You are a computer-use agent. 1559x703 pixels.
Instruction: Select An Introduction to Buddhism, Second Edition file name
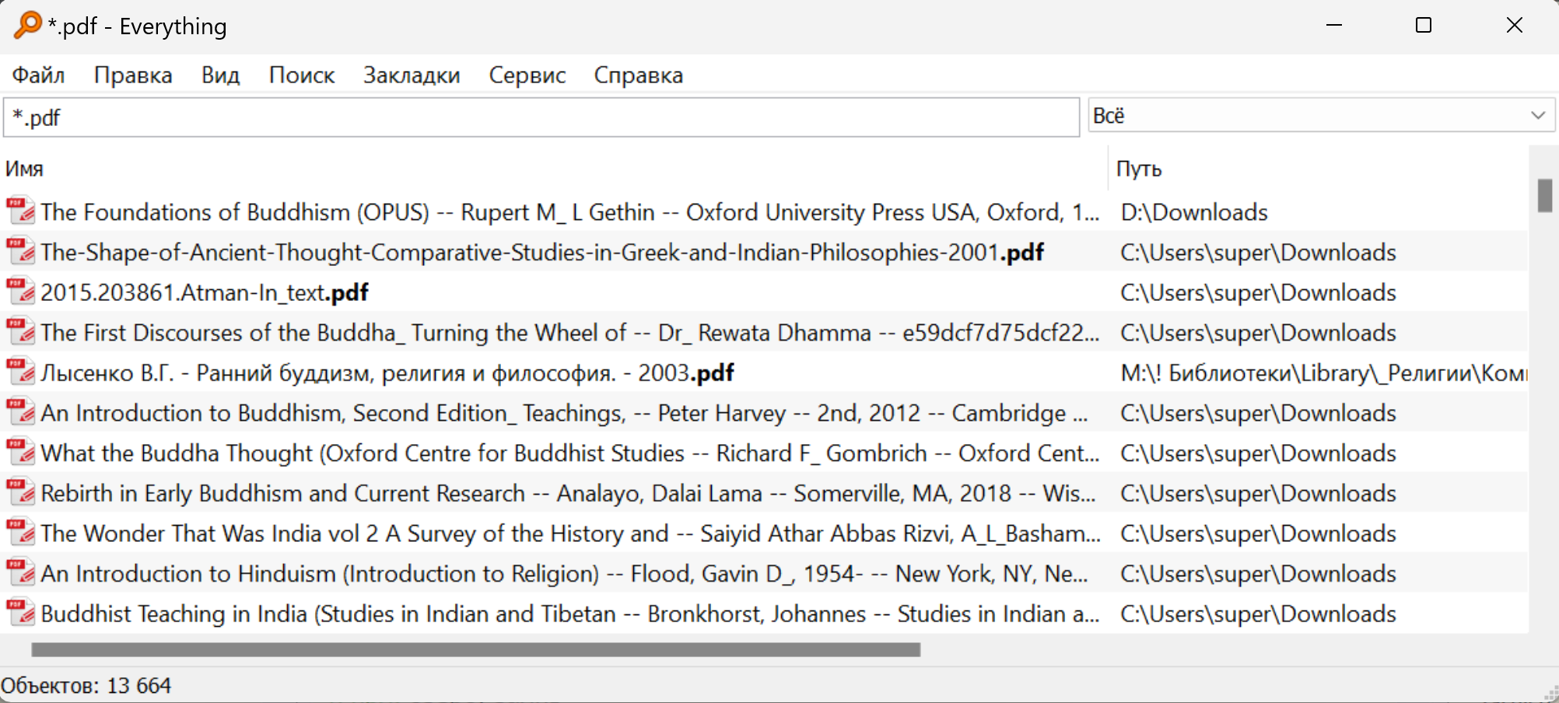tap(564, 414)
